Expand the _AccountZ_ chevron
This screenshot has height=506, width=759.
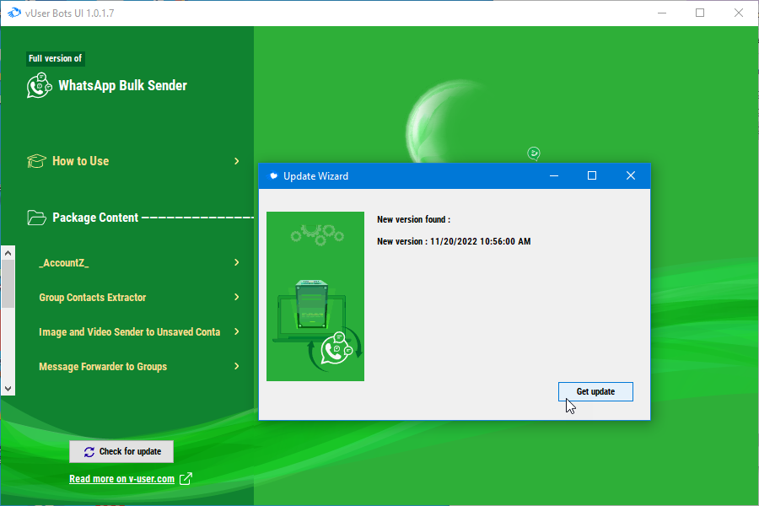point(237,262)
